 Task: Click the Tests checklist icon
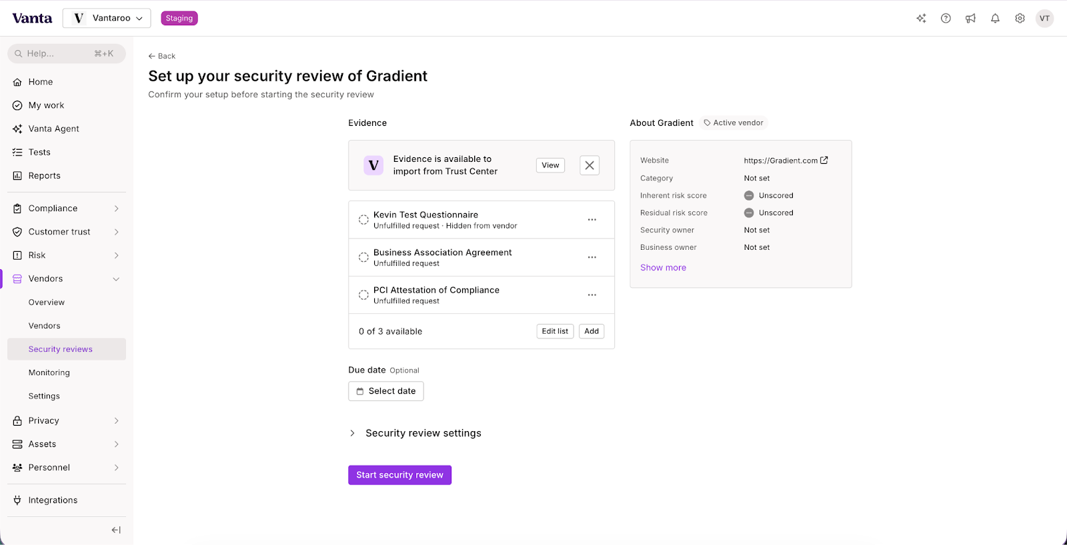pyautogui.click(x=17, y=152)
